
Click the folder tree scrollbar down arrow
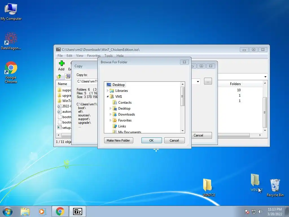point(183,131)
